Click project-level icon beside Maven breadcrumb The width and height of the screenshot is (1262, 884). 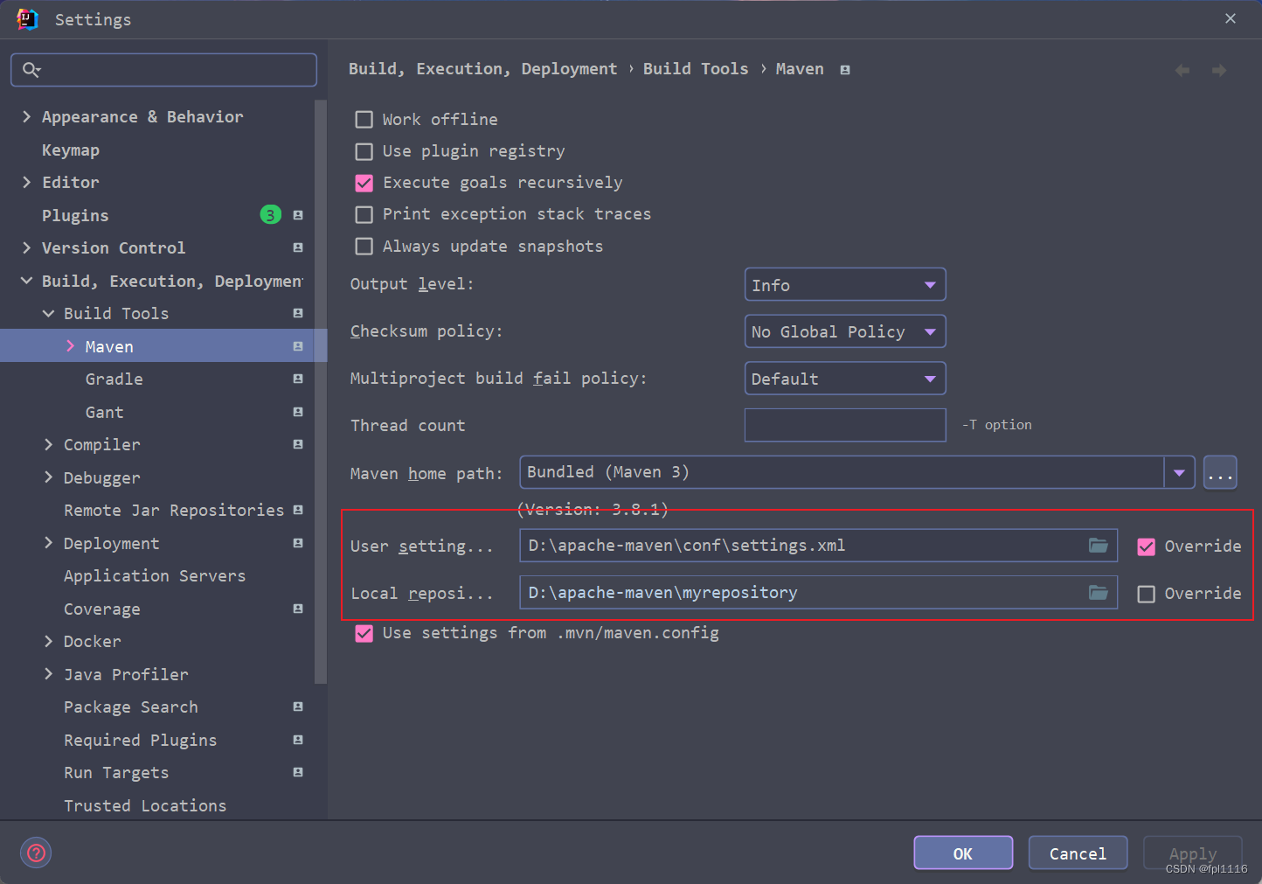[845, 70]
